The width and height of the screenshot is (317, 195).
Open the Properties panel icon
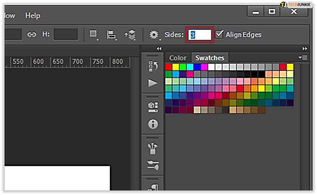[x=153, y=107]
